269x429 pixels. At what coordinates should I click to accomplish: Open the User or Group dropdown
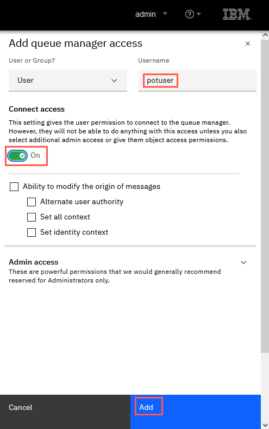tap(68, 81)
